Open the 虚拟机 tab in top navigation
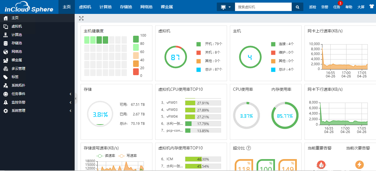This screenshot has width=376, height=171. coord(85,7)
